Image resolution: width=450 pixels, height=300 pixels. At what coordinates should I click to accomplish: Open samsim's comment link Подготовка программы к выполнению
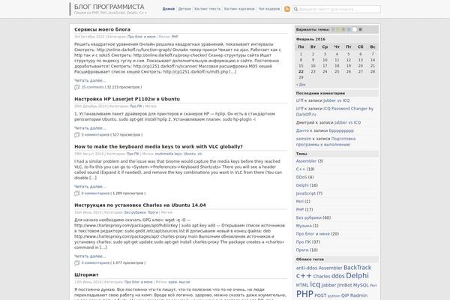tap(325, 142)
